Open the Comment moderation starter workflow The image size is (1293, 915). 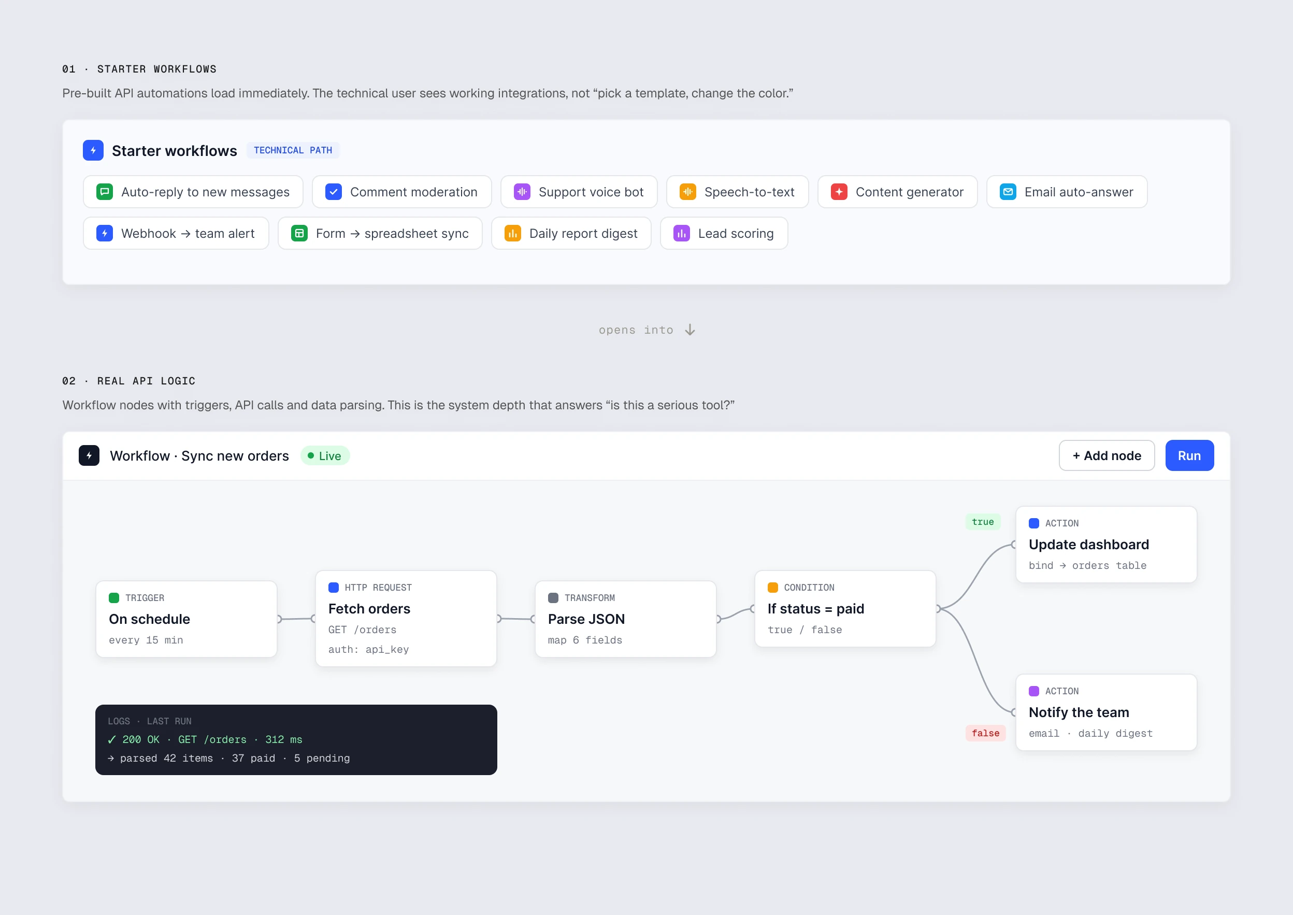(x=401, y=192)
